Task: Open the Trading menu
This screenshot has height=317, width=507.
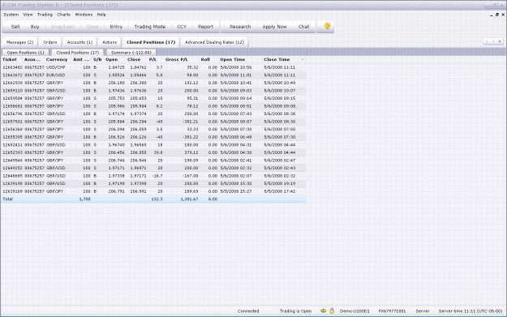Action: coord(45,15)
